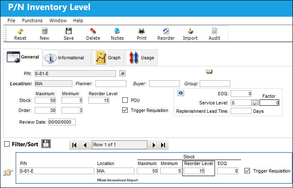Click the Review Date field
293x188 pixels.
62,122
